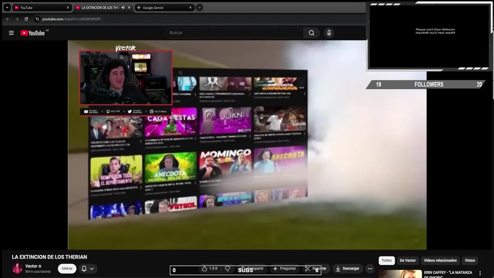
Task: Go forward in browser history
Action: tap(17, 19)
